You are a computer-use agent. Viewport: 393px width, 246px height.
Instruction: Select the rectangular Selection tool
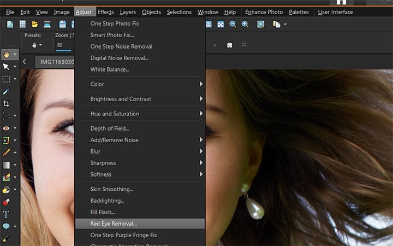(6, 79)
